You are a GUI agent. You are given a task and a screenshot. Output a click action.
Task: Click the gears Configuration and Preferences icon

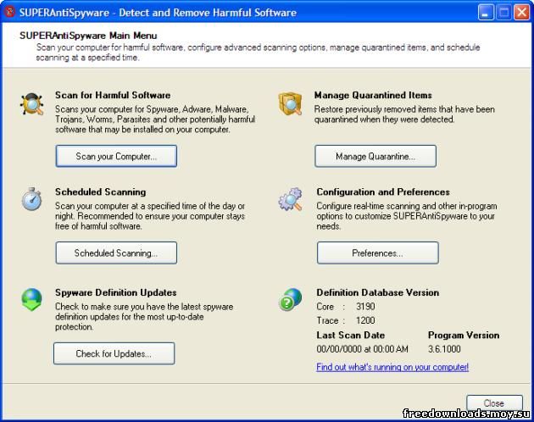coord(291,200)
